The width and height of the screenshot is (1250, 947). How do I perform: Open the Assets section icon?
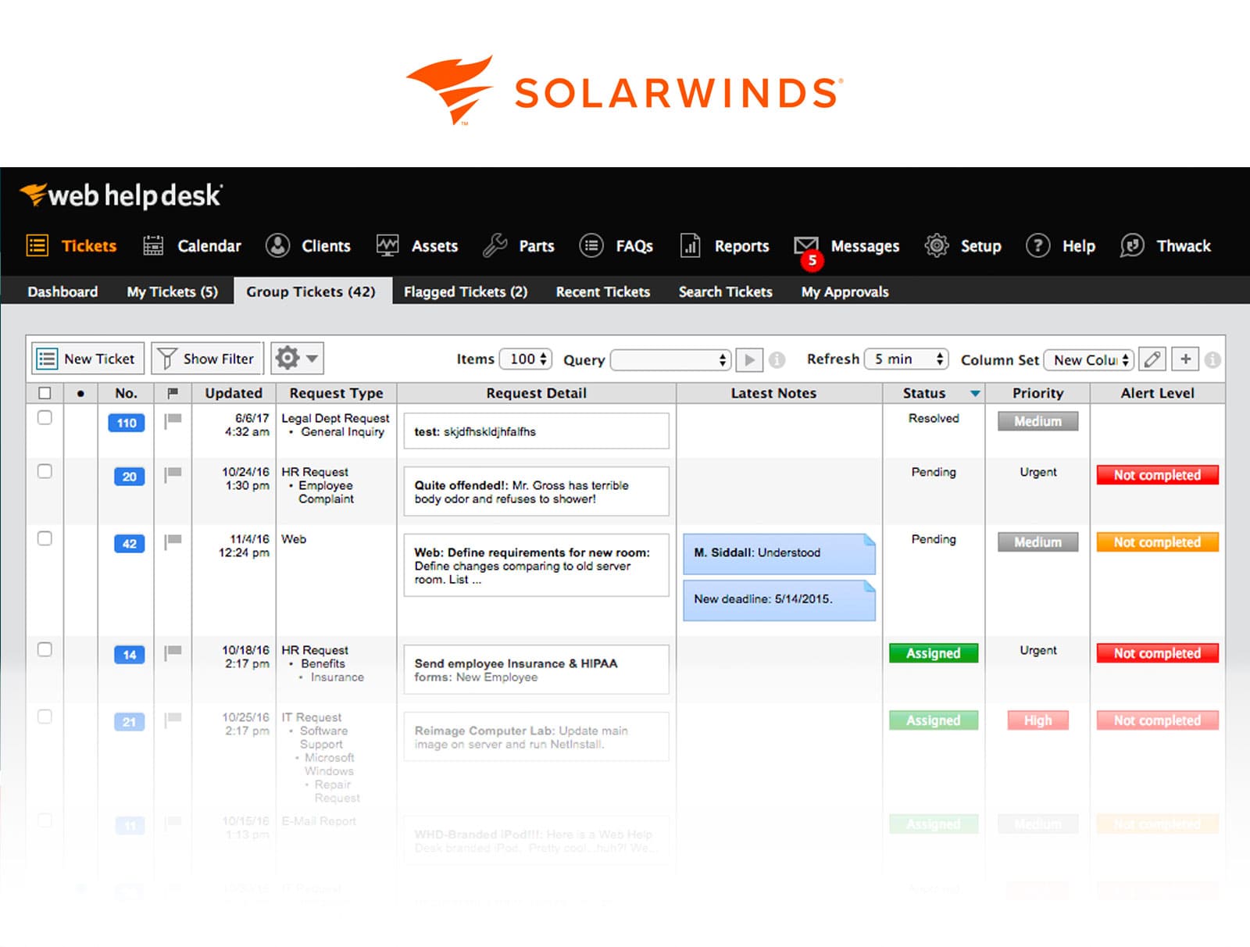click(388, 245)
